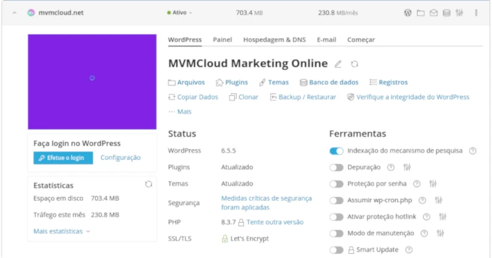Image resolution: width=492 pixels, height=258 pixels.
Task: Open the Ativo status dropdown
Action: (179, 13)
